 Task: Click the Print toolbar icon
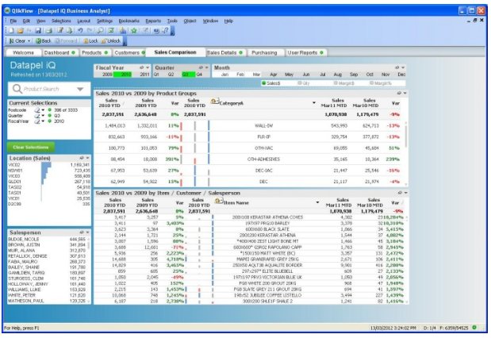click(x=49, y=31)
